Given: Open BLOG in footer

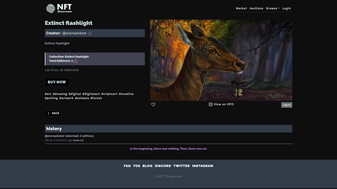Looking at the screenshot, I should 147,166.
